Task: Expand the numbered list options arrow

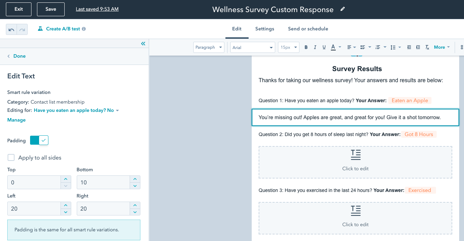Action: point(385,47)
